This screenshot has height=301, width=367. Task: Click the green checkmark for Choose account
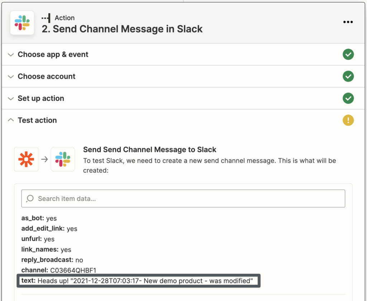coord(348,76)
